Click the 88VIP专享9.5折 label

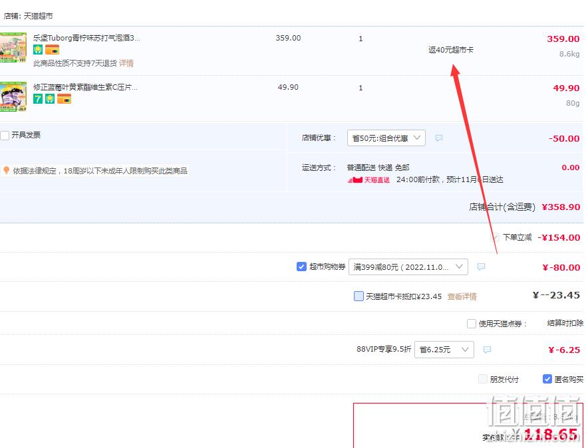pyautogui.click(x=384, y=349)
